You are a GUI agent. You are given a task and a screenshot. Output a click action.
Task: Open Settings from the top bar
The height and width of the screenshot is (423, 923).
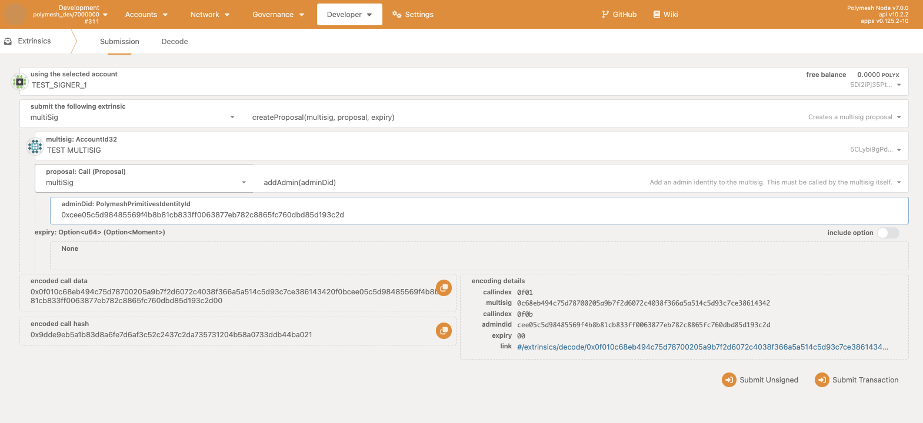(413, 15)
